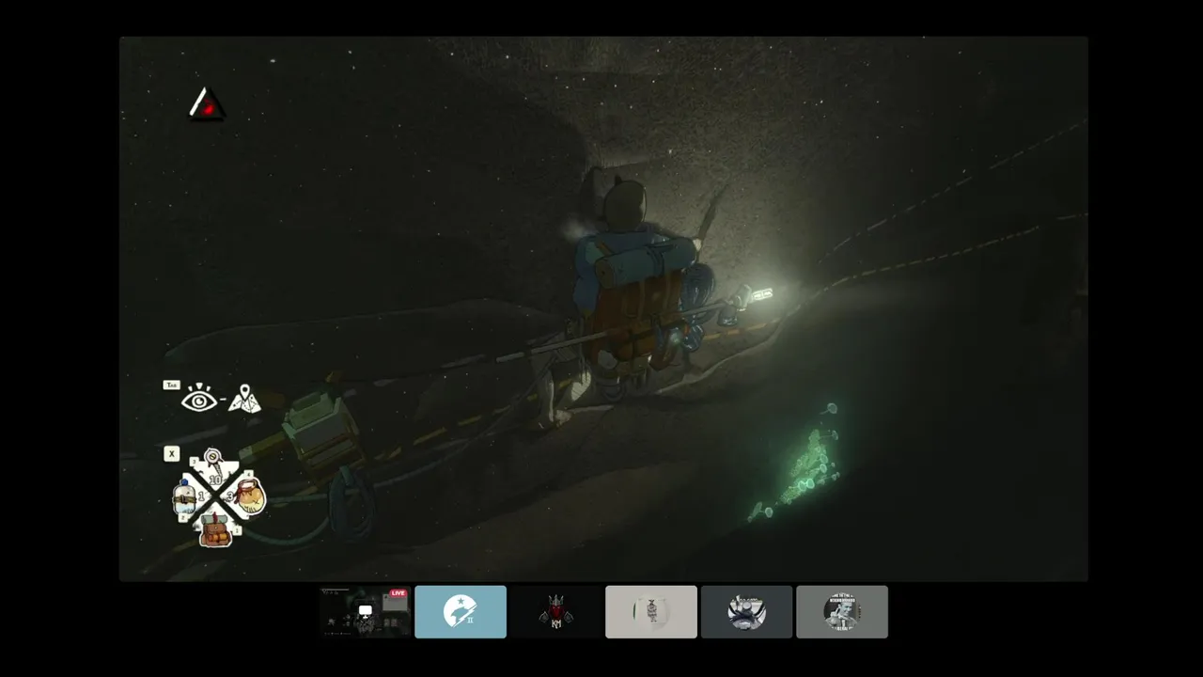Open the dark gray samurai-avatar channel thumbnail
Image resolution: width=1203 pixels, height=677 pixels.
(746, 612)
